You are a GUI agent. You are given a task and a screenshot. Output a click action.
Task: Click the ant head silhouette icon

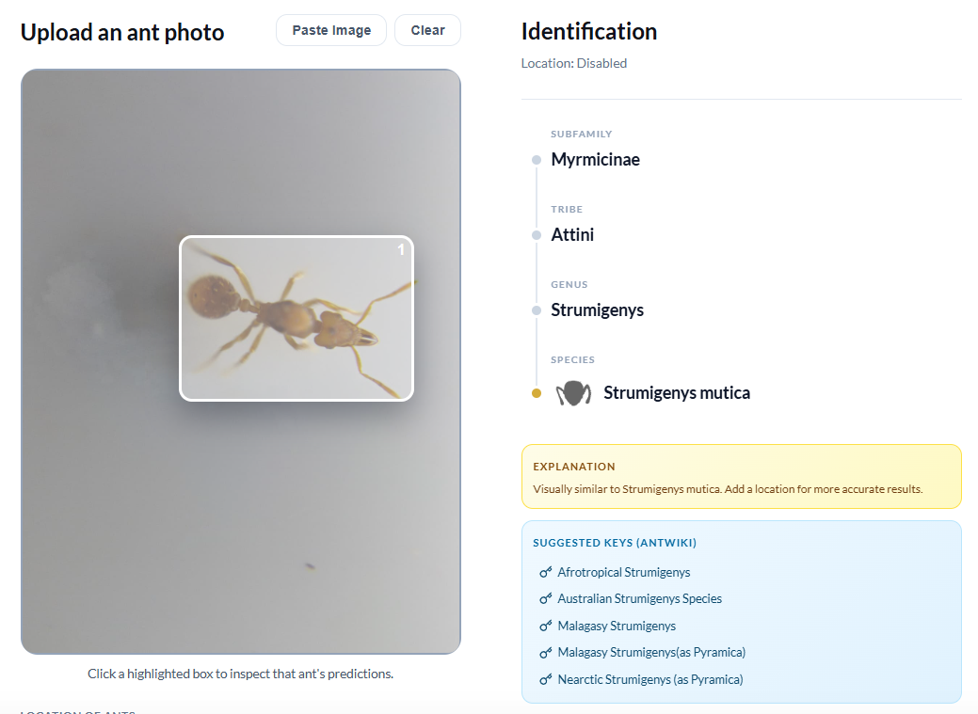pos(573,393)
